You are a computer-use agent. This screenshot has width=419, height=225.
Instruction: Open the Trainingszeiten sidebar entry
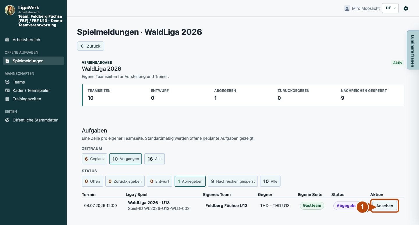click(33, 99)
